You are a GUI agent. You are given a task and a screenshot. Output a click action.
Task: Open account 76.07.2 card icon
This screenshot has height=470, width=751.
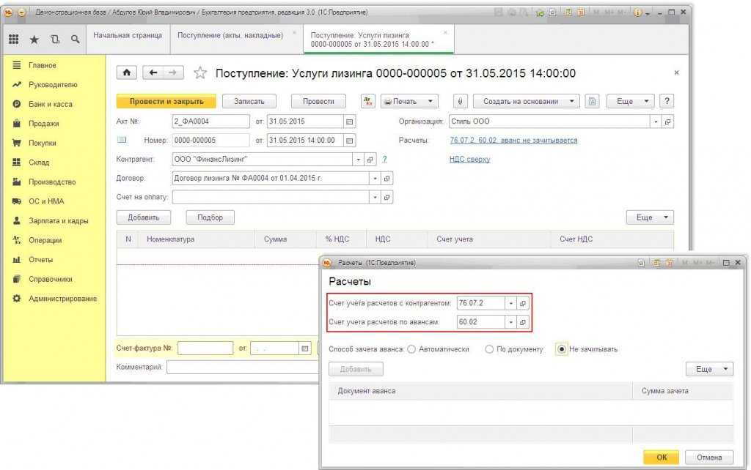click(523, 303)
